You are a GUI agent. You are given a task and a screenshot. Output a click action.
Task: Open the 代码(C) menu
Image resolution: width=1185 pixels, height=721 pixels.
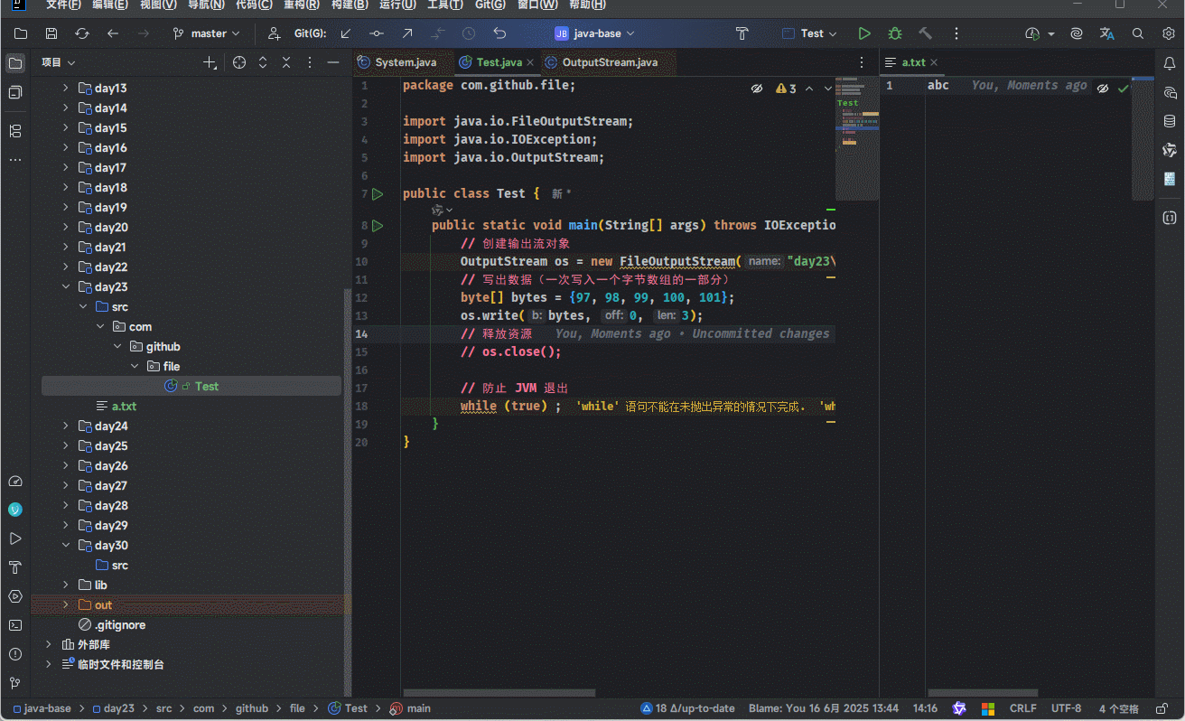click(253, 5)
